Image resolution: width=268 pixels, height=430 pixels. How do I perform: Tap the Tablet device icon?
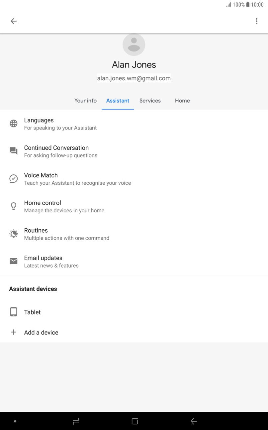[x=13, y=312]
